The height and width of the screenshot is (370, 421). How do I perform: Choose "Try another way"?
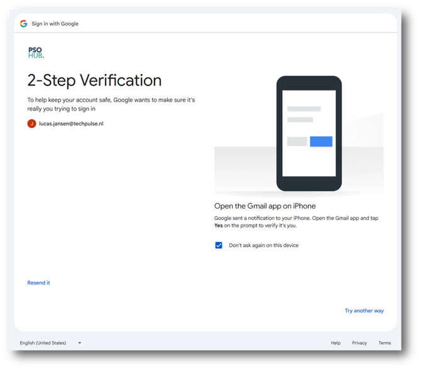pyautogui.click(x=364, y=311)
